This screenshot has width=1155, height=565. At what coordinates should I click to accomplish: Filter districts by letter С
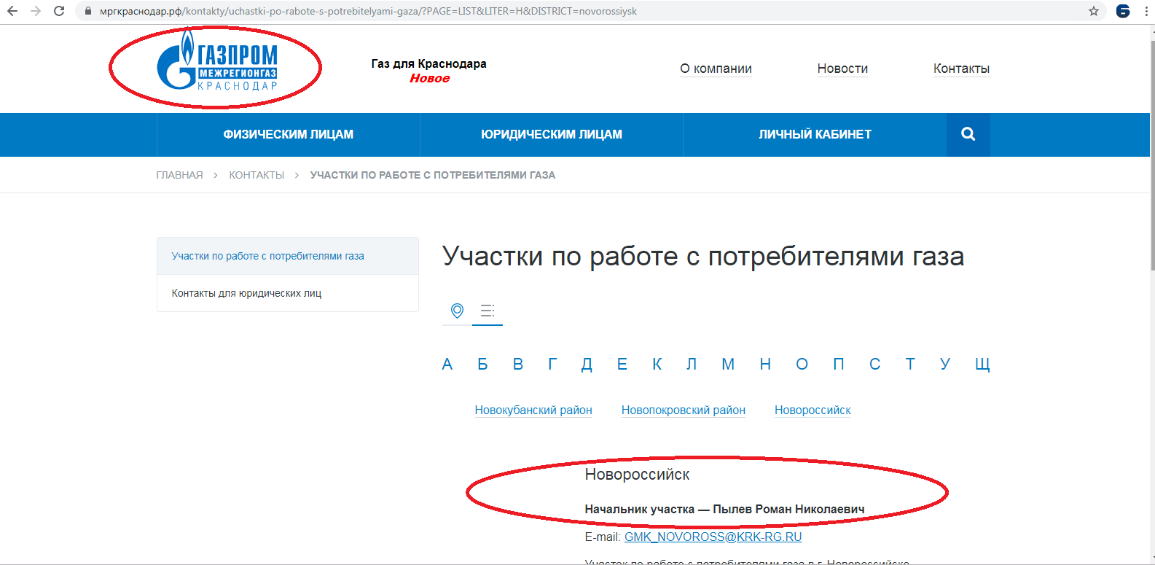(874, 364)
